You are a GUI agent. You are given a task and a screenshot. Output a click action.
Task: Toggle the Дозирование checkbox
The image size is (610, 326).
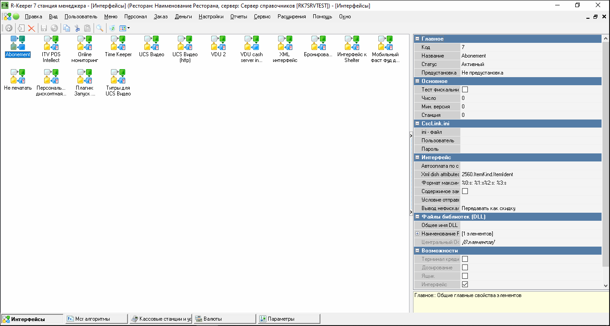coord(465,268)
